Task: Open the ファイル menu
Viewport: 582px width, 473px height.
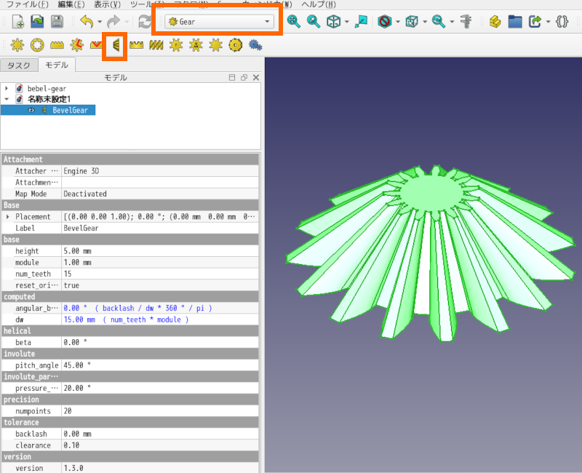Action: point(28,4)
